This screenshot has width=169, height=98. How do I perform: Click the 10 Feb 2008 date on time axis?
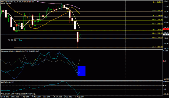[x=5, y=97]
